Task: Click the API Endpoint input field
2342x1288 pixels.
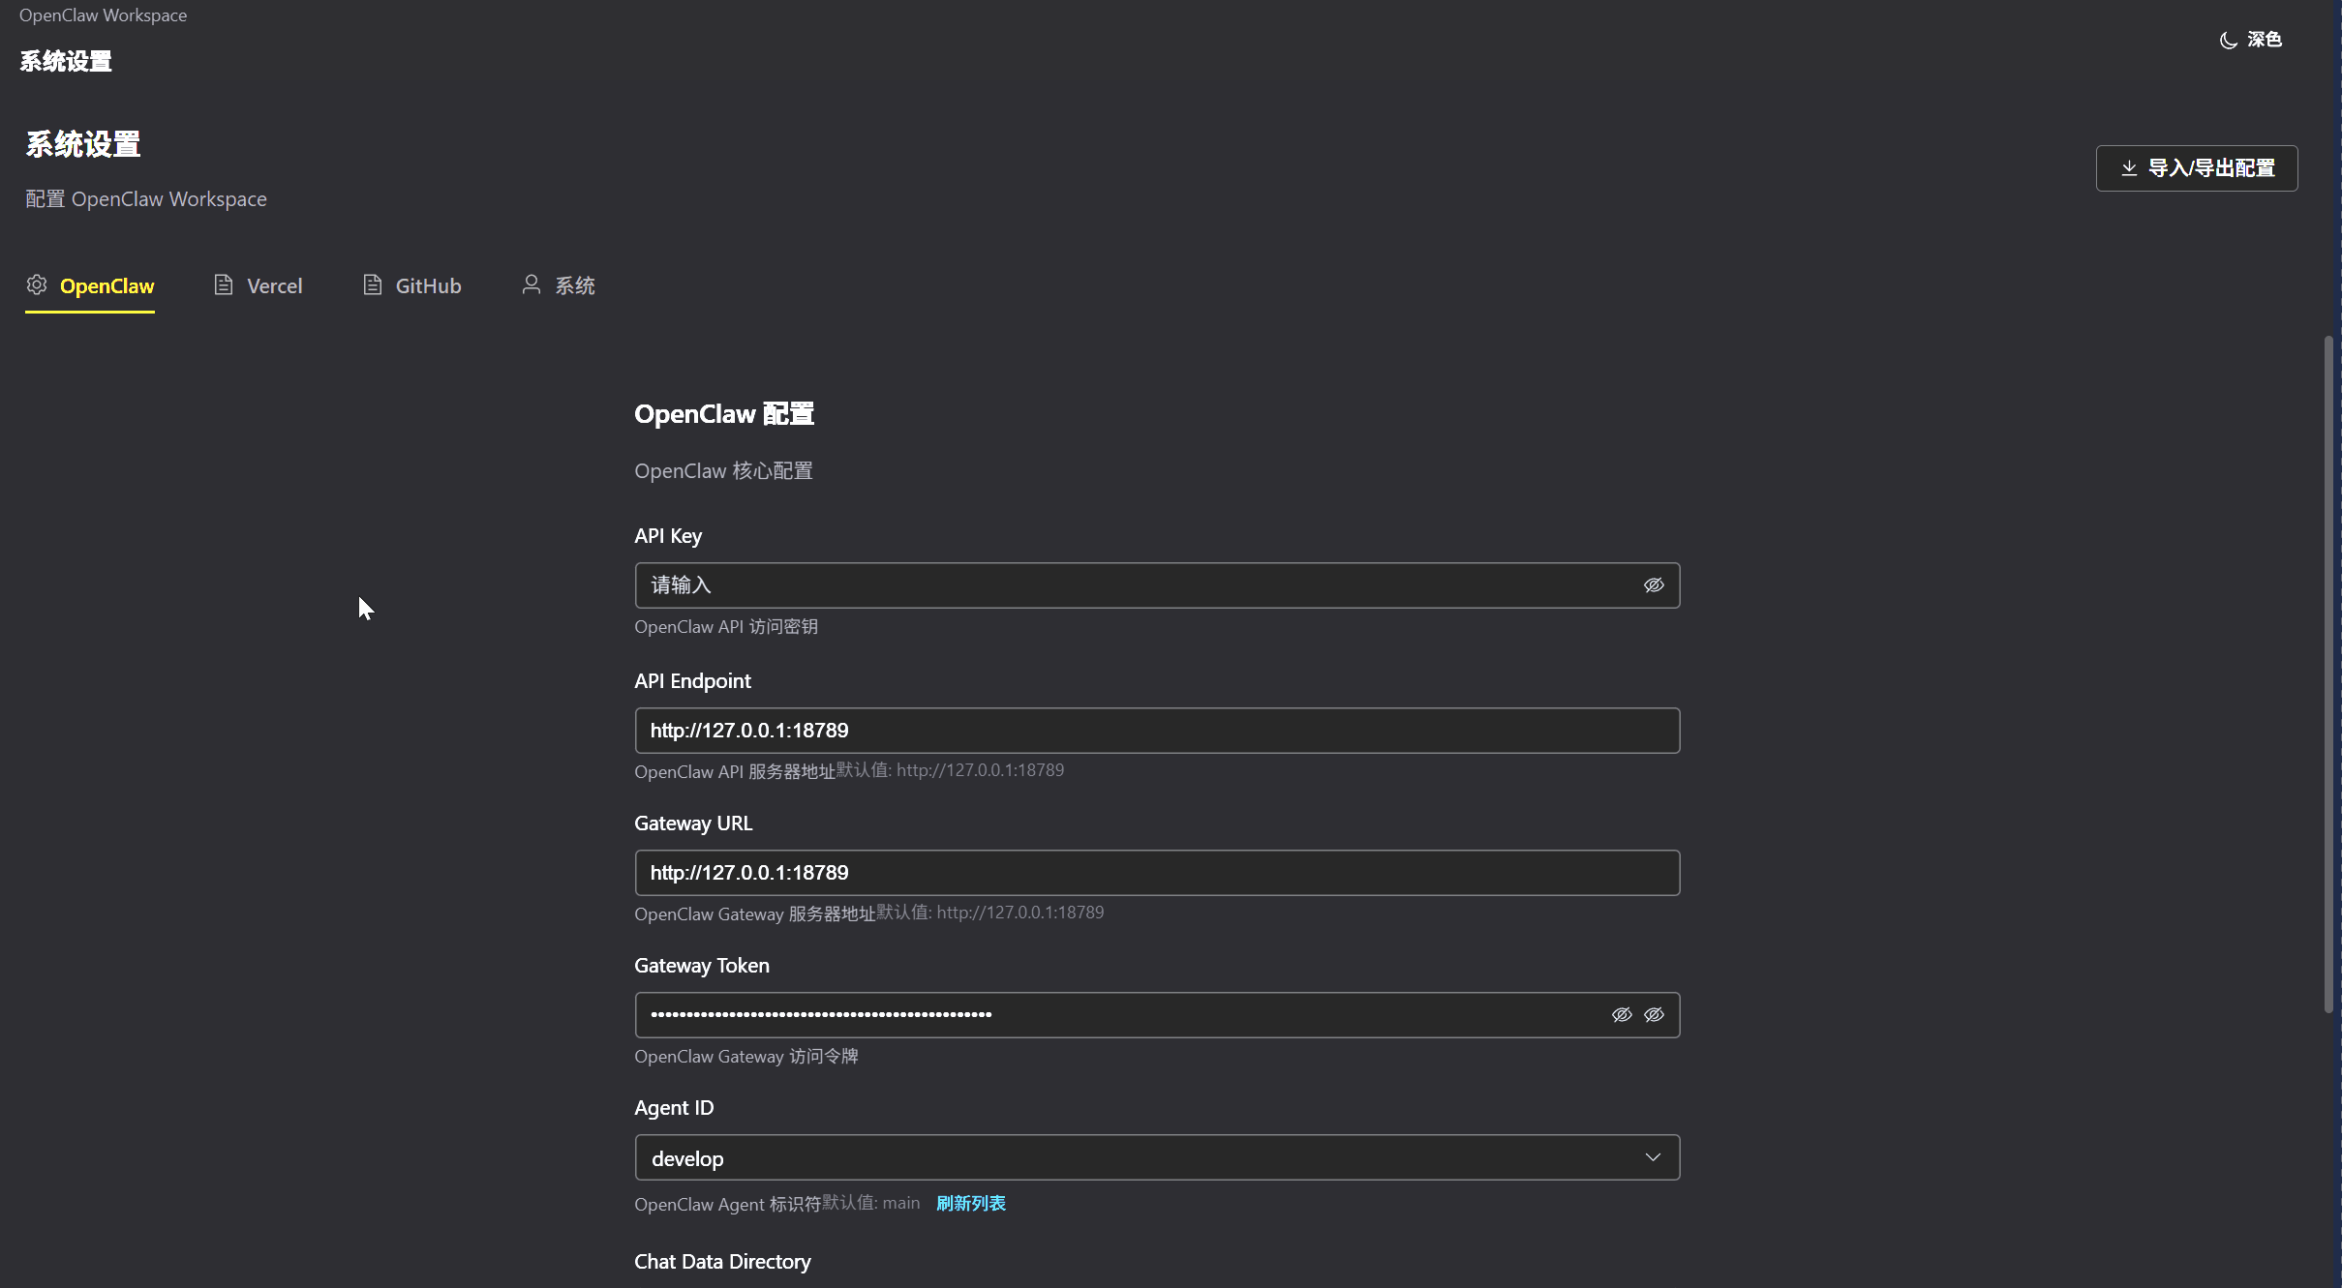Action: (x=1157, y=731)
